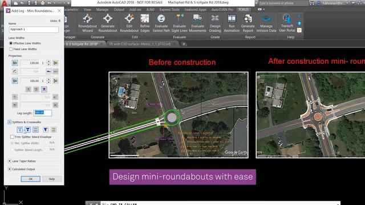
Task: Select the crosswalk stripes icon
Action: click(35, 129)
